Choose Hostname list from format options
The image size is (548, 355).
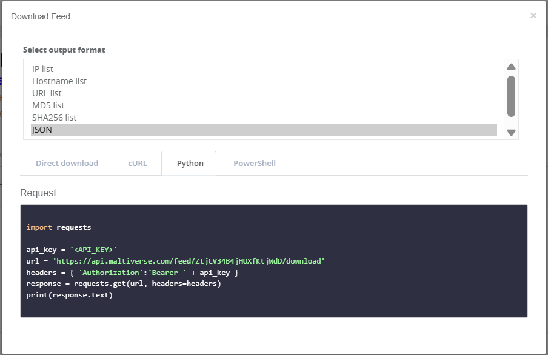[59, 81]
